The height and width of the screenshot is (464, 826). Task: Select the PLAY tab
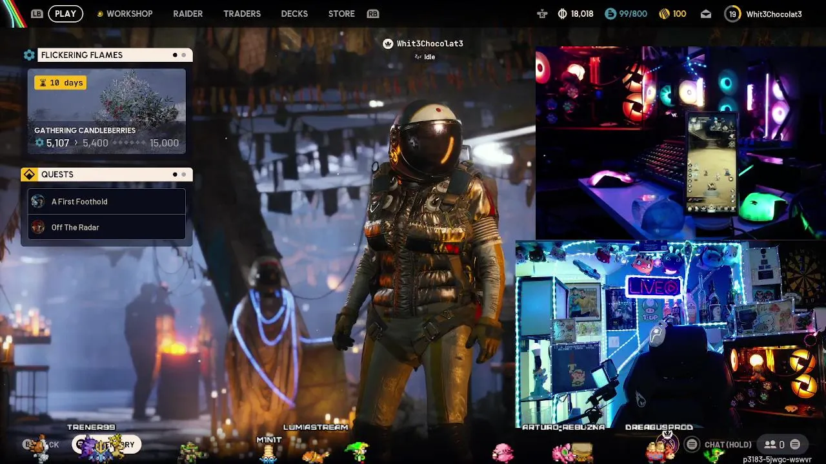click(x=65, y=14)
